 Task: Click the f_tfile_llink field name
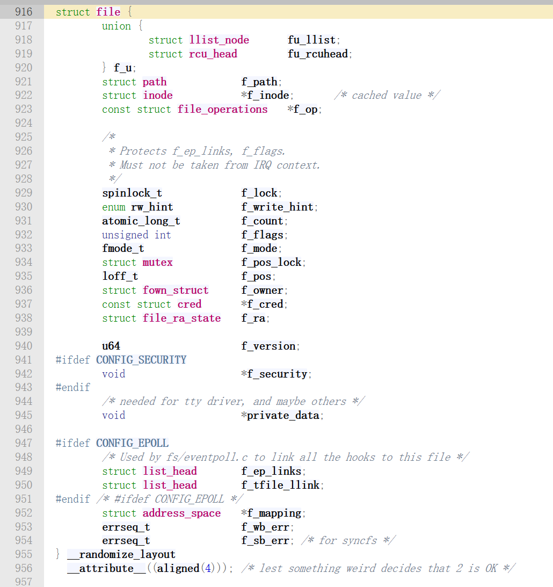(x=281, y=485)
